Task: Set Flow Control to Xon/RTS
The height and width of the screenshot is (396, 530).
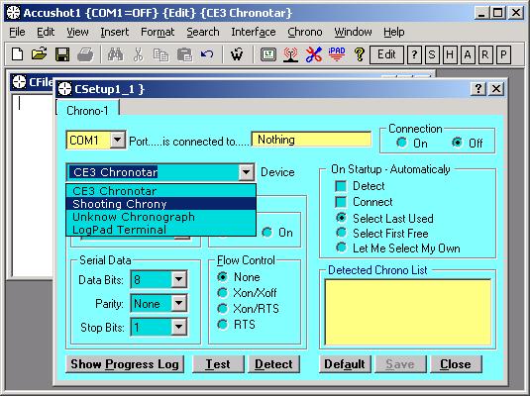Action: tap(223, 308)
